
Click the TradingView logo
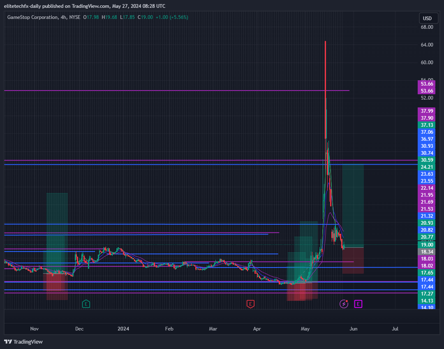(x=23, y=342)
